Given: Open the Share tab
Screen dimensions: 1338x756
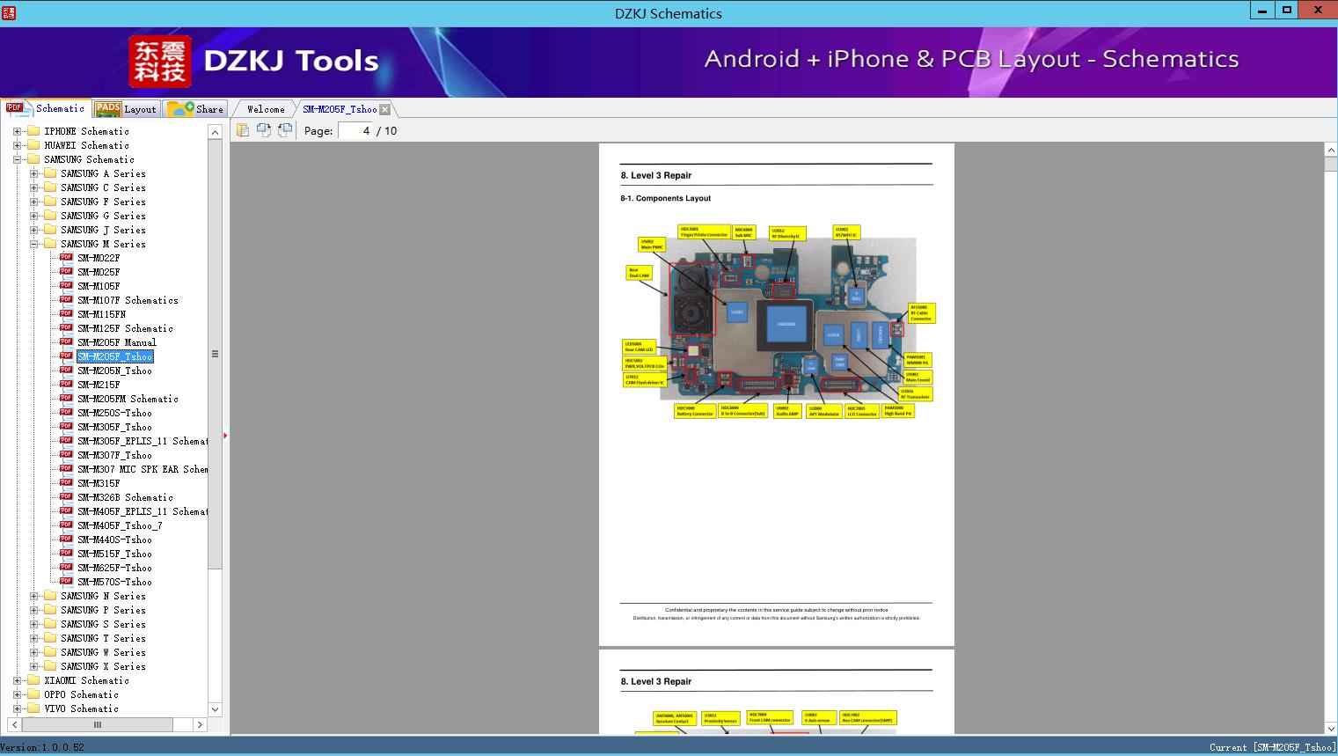Looking at the screenshot, I should pos(195,109).
